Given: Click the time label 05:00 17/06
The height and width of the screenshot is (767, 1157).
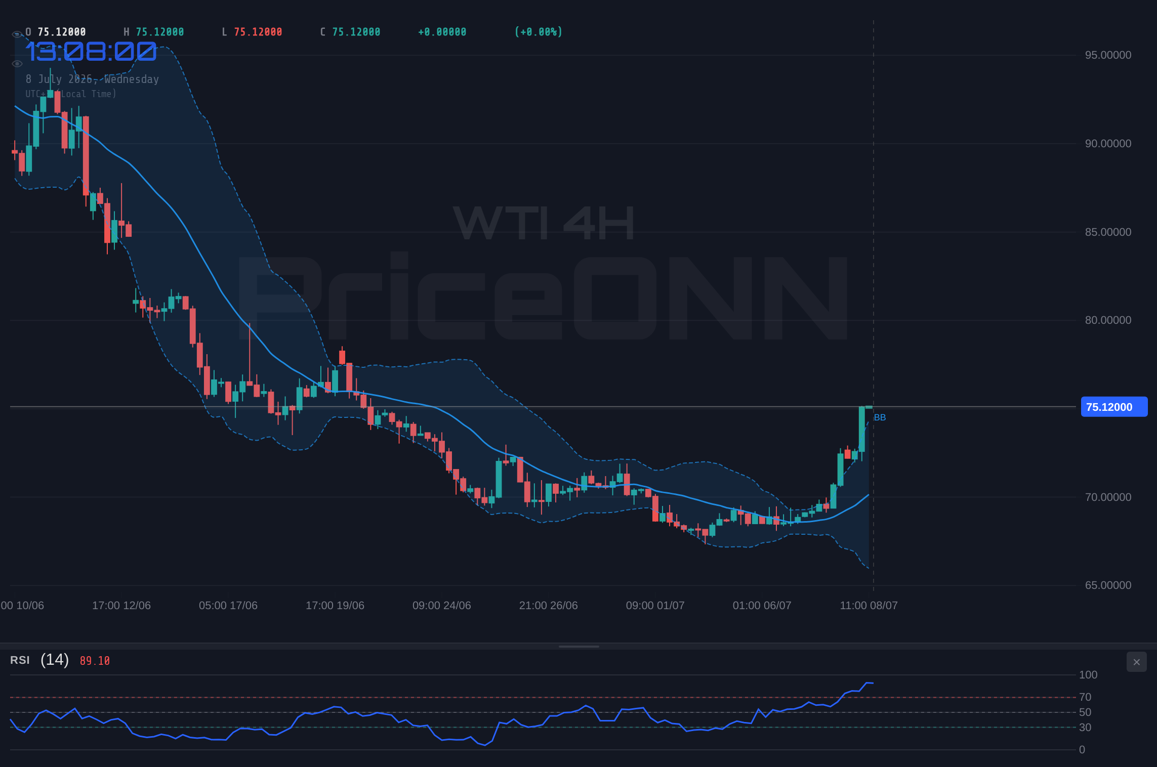Looking at the screenshot, I should click(228, 606).
